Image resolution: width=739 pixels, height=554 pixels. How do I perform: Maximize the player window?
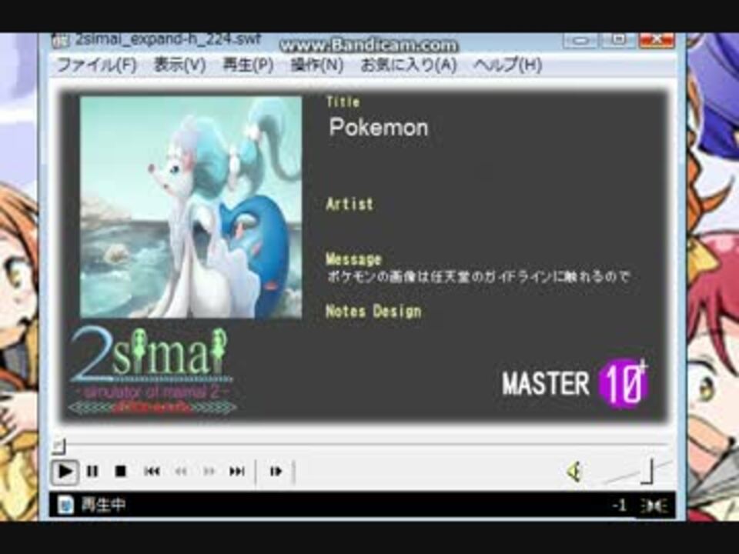coord(618,41)
